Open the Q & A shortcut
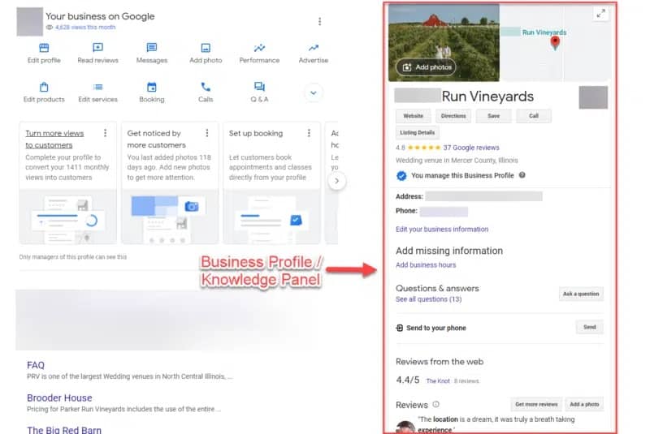Image resolution: width=650 pixels, height=434 pixels. pos(259,92)
